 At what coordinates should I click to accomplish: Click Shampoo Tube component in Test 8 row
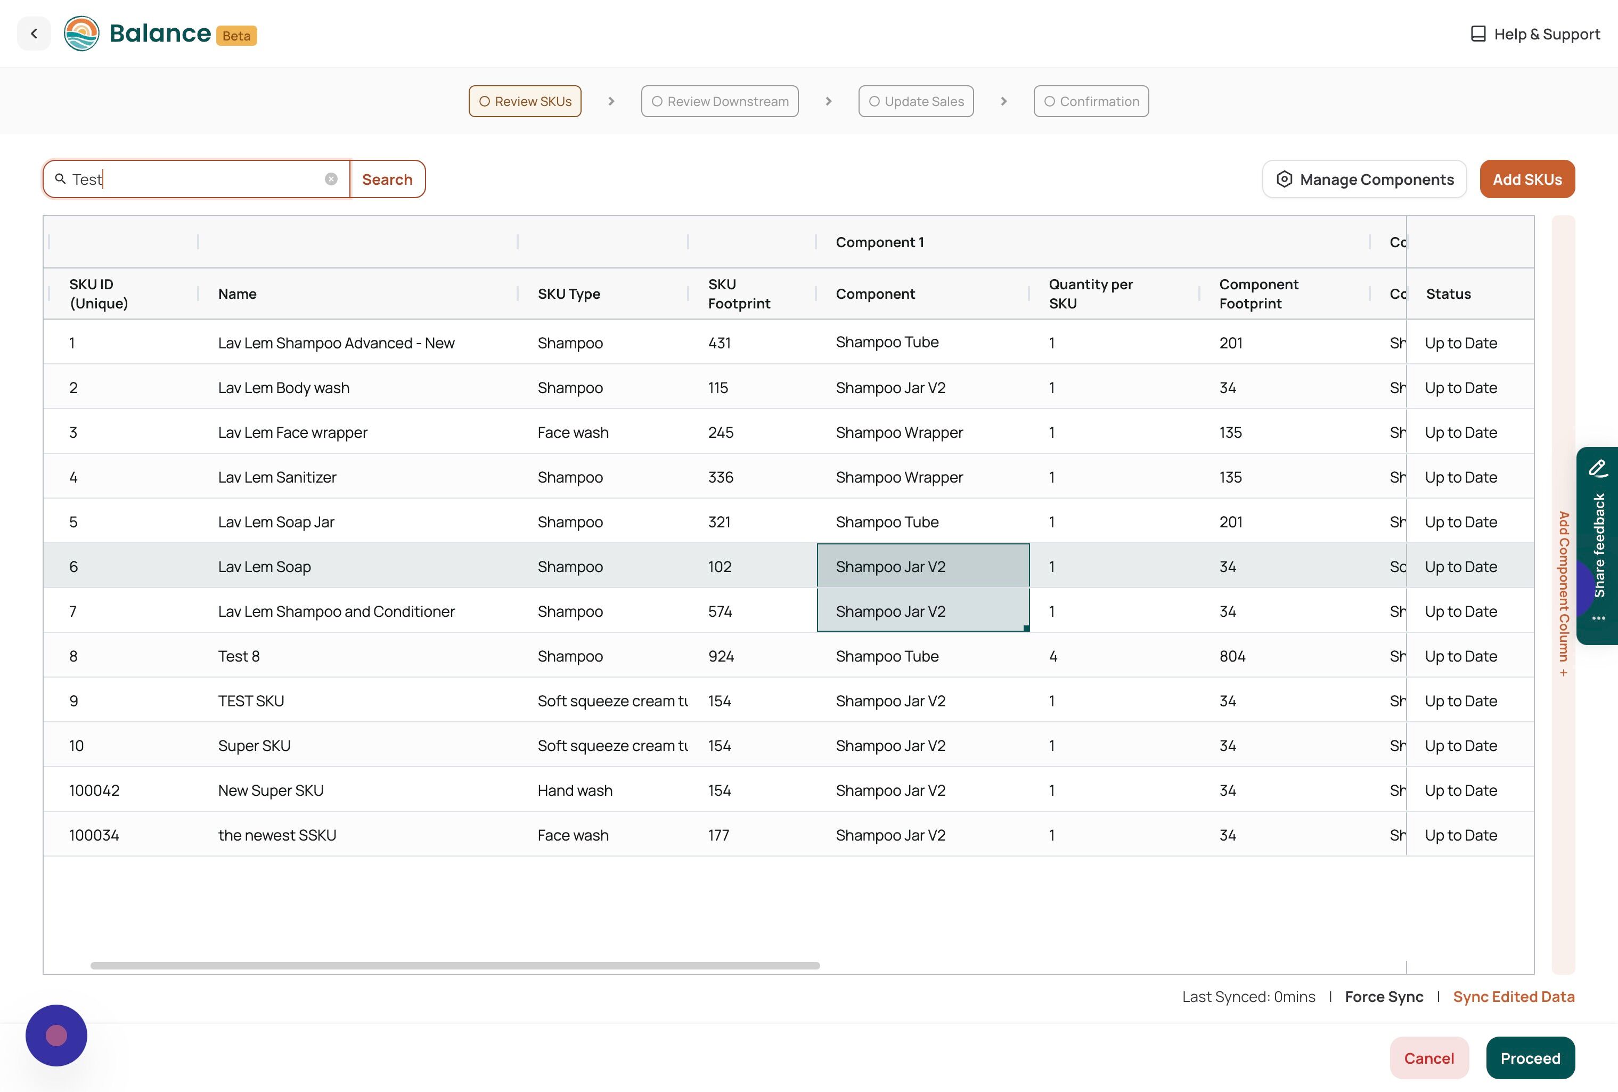click(x=922, y=656)
